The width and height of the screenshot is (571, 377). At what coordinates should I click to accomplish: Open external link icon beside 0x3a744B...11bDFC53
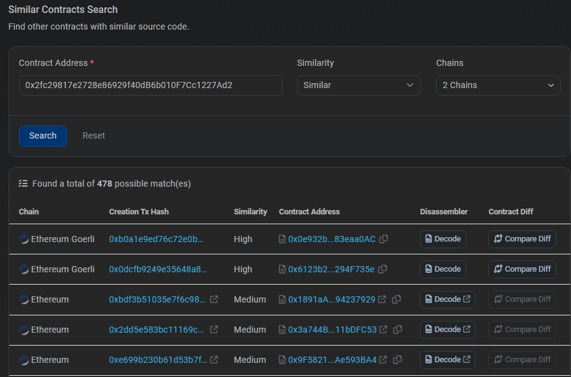(384, 330)
